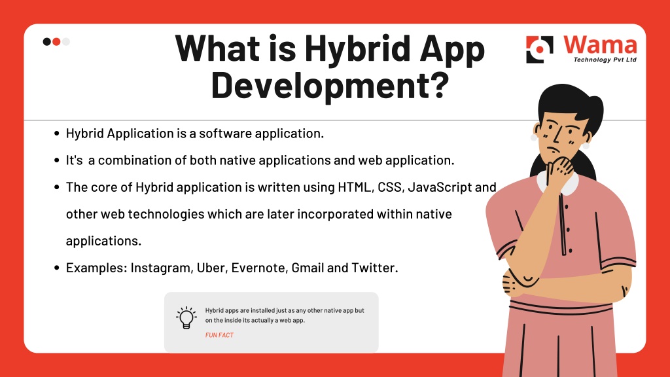Viewport: 670px width, 377px height.
Task: Click "Hybrid Application is a software application."
Action: [195, 134]
